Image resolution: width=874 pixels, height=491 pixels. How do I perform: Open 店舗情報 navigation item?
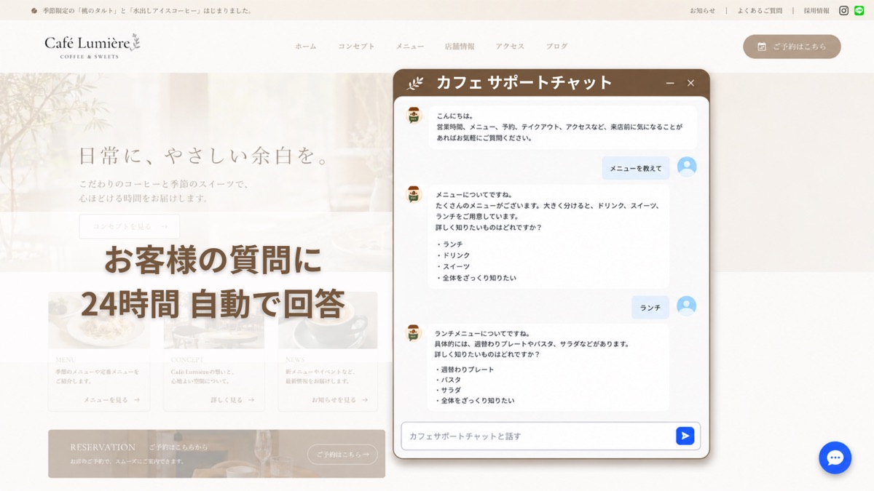pos(460,47)
